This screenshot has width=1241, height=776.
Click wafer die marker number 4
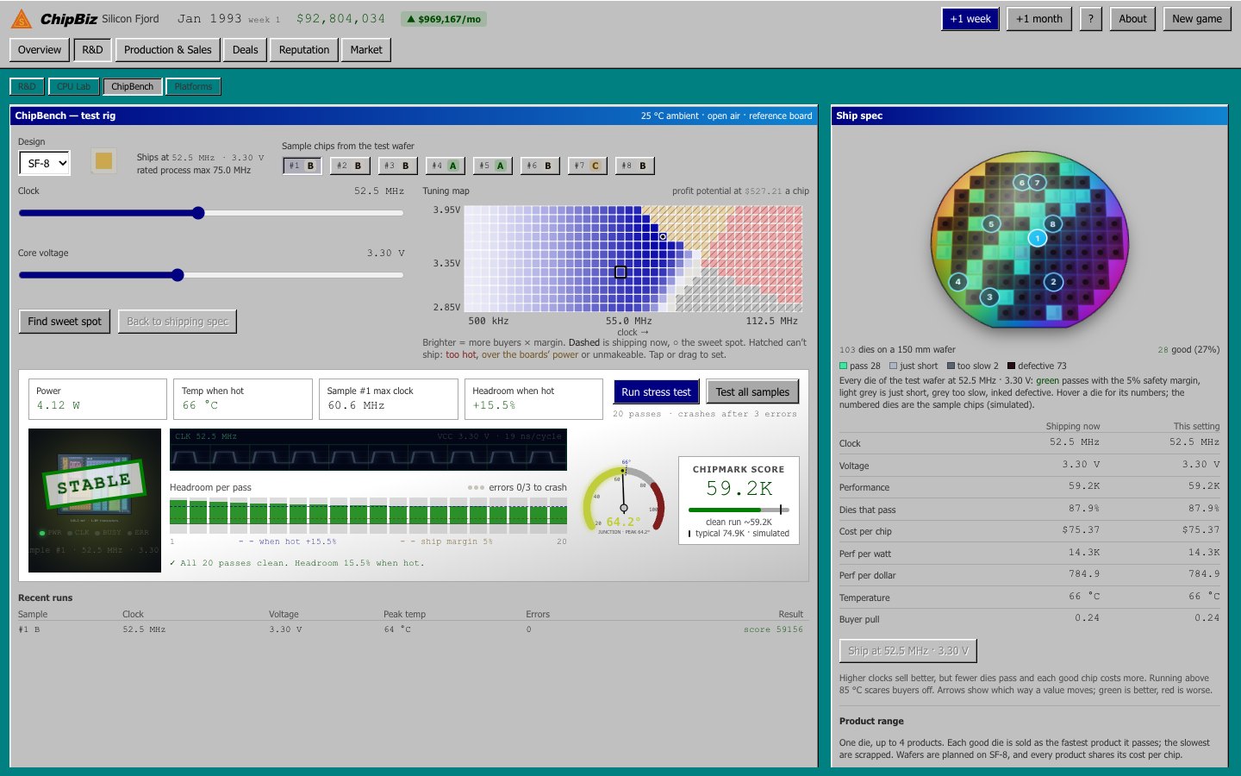pos(958,282)
